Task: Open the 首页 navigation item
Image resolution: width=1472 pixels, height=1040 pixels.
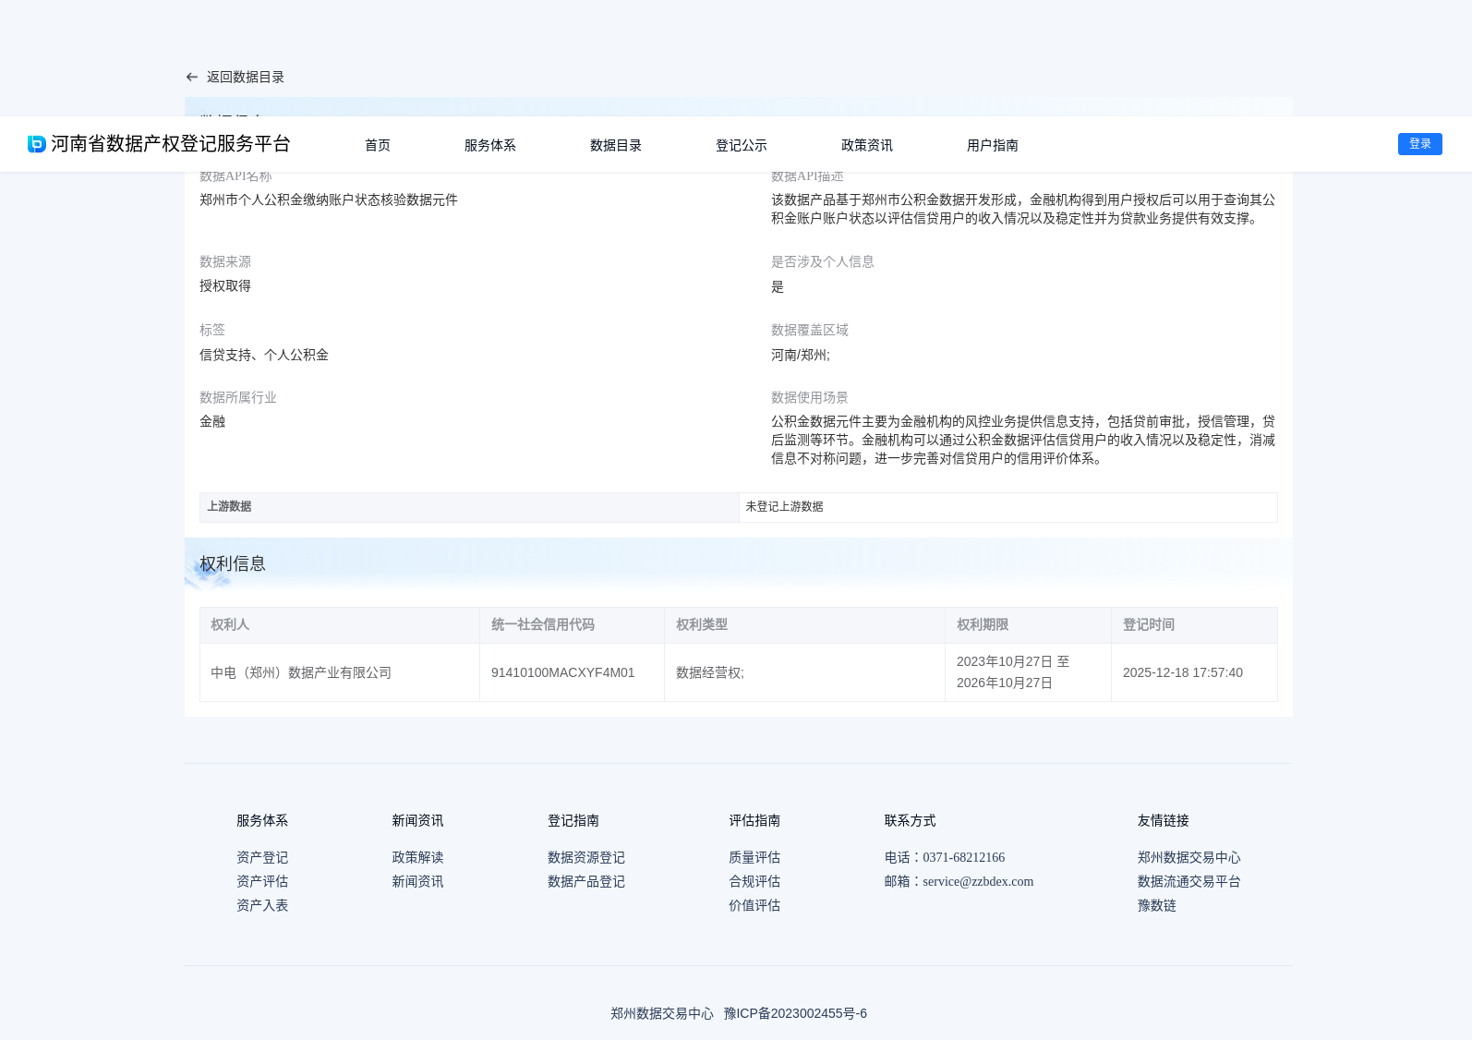Action: 378,145
